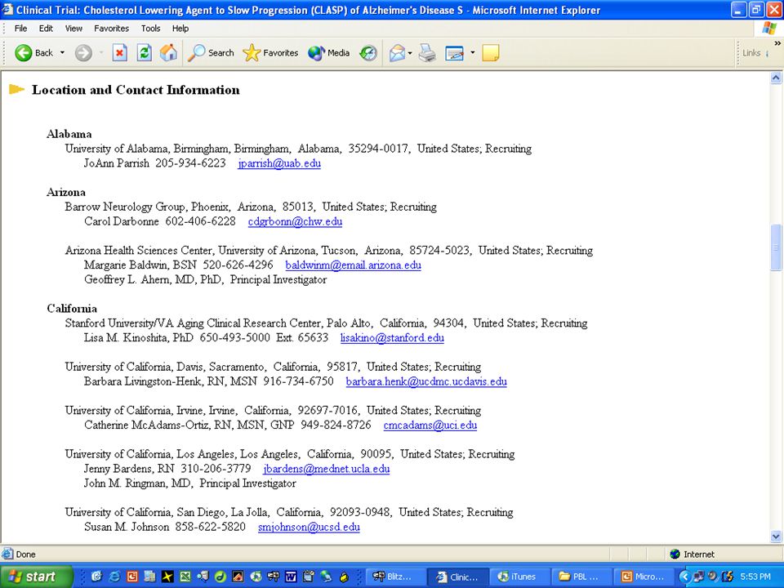Open the Help menu
This screenshot has height=588, width=784.
point(180,29)
